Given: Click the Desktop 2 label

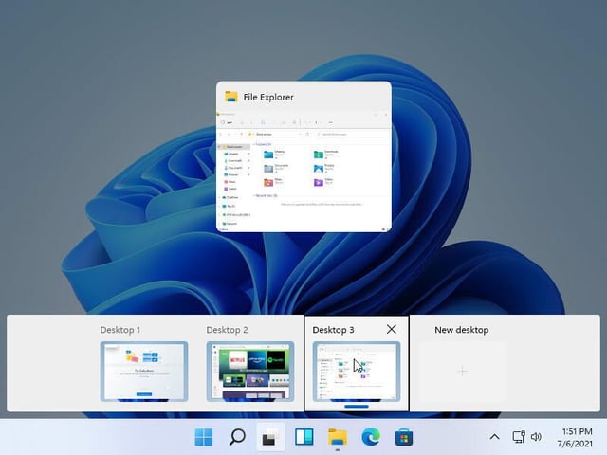Looking at the screenshot, I should (227, 330).
